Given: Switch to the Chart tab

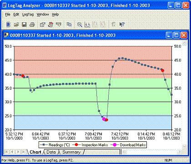Looking at the screenshot, I should [x=35, y=152].
